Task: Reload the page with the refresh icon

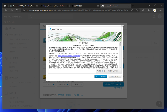Action: [17, 10]
